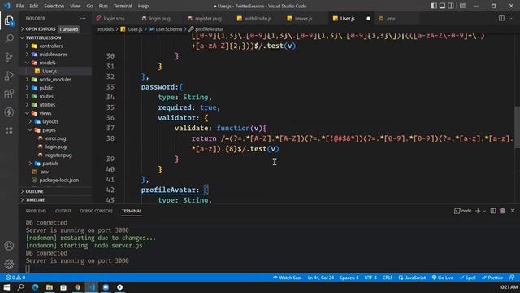Click Go Live in status bar
520x293 pixels.
[442, 278]
